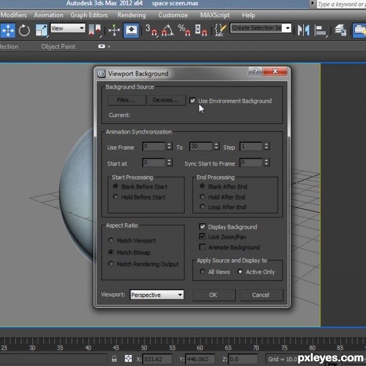The width and height of the screenshot is (366, 366).
Task: Toggle Angle Snap icon
Action: pyautogui.click(x=168, y=30)
